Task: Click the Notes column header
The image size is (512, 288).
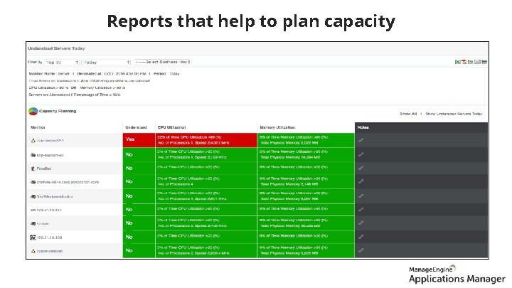Action: coord(363,127)
